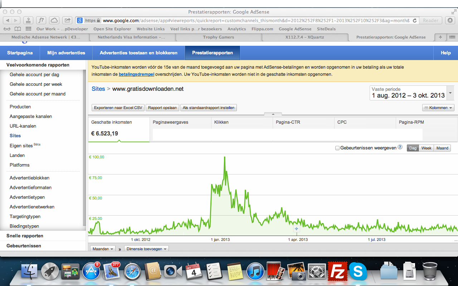Open the Gehele account per dag report
458x286 pixels.
[34, 75]
